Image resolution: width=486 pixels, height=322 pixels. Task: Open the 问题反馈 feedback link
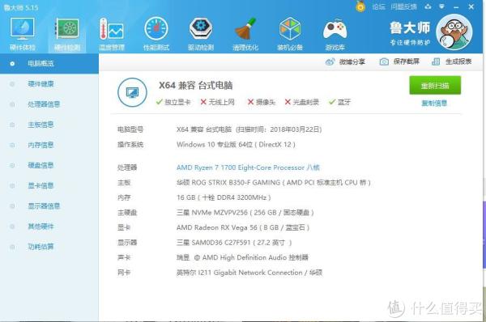403,6
